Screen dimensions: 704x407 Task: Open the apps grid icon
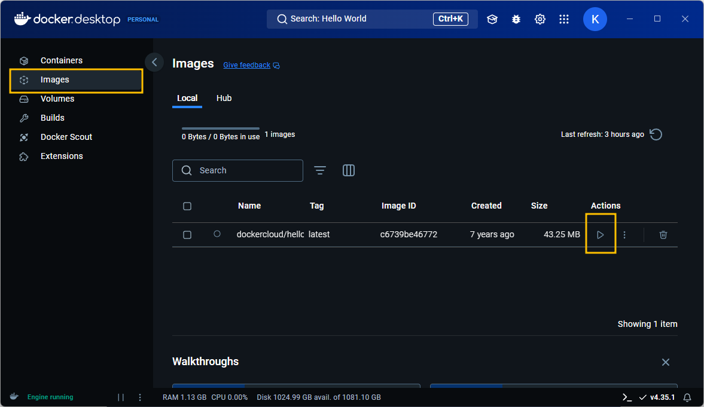[x=564, y=19]
